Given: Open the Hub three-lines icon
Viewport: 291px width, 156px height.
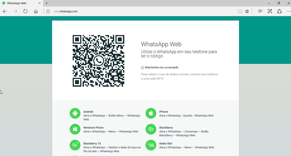Looking at the screenshot, I should click(x=260, y=11).
